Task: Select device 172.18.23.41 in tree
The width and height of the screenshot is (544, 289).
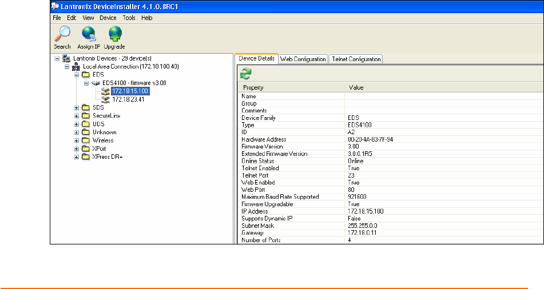Action: click(x=128, y=99)
